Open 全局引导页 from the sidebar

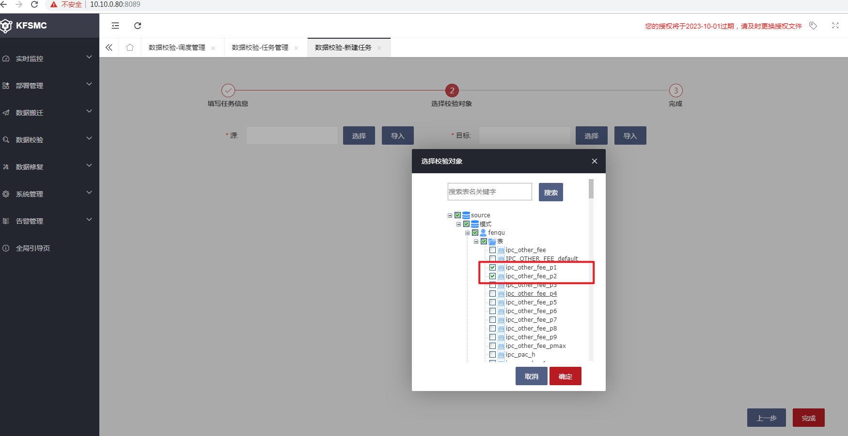point(33,248)
